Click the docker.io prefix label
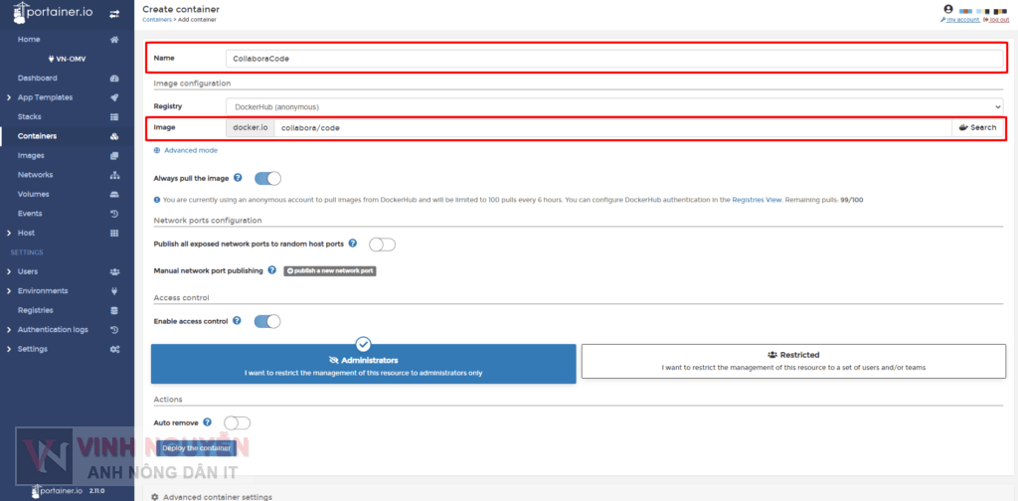1018x501 pixels. pos(251,128)
